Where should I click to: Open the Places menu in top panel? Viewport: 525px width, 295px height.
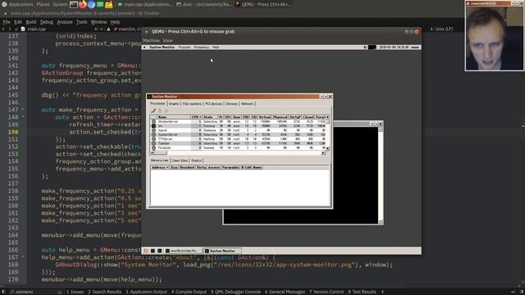coord(43,4)
